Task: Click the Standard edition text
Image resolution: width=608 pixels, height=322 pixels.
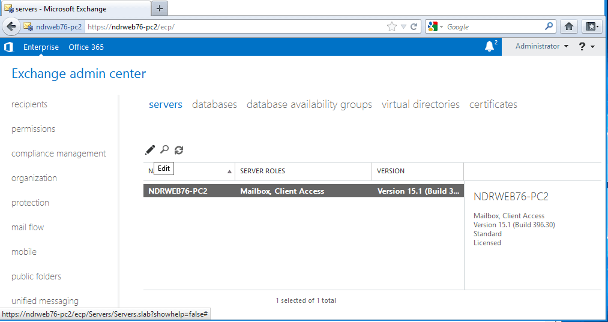Action: pos(488,234)
